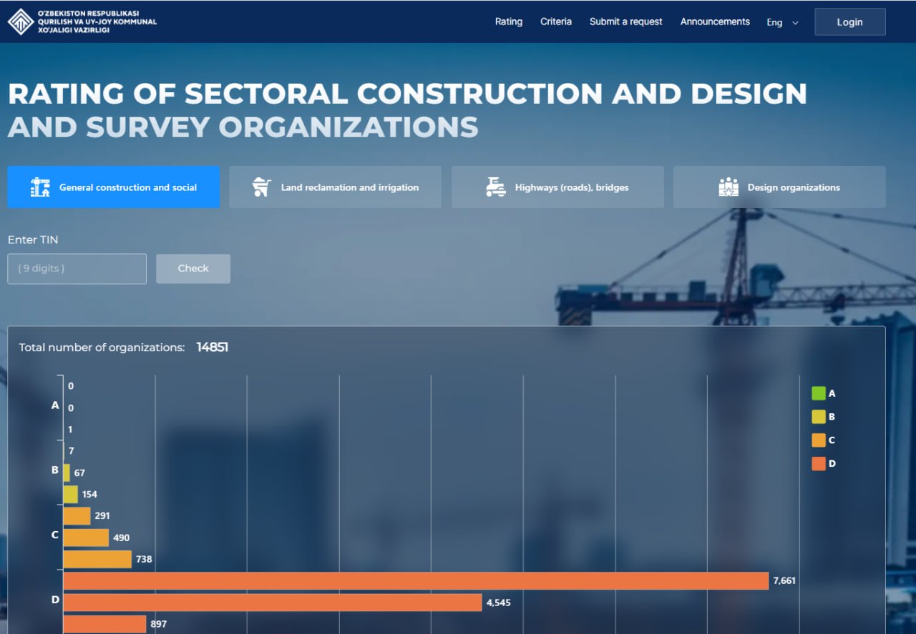Screen dimensions: 916x634
Task: Open the Announcements page
Action: point(714,21)
